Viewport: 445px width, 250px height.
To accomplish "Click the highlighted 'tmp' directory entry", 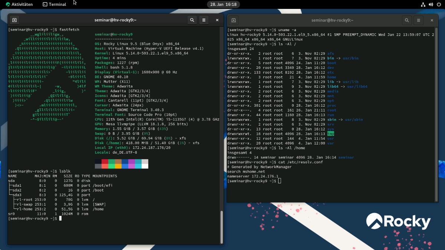I will (330, 133).
